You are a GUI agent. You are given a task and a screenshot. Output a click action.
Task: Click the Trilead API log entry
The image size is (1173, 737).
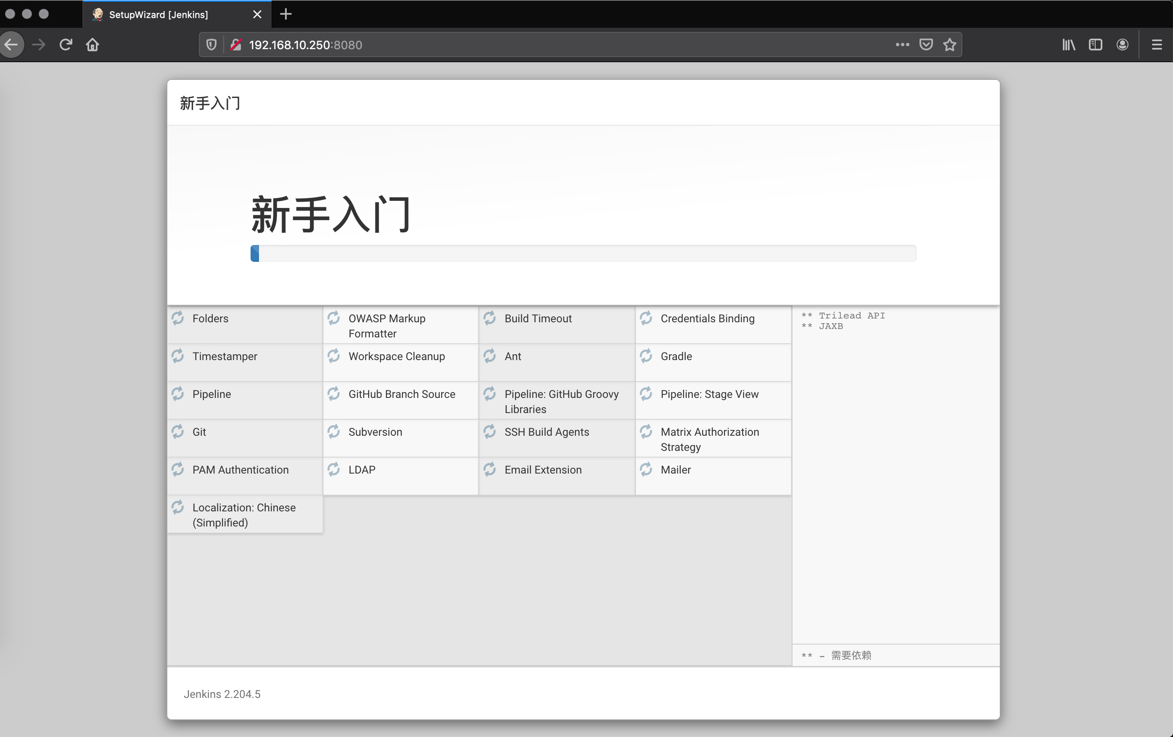pos(843,316)
